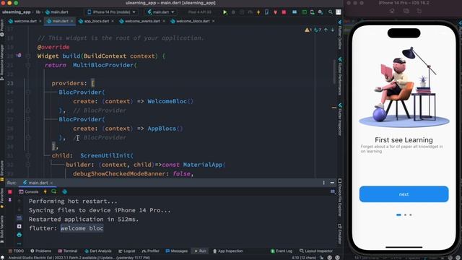The height and width of the screenshot is (260, 462).
Task: Toggle the Project tool window on left edge
Action: 2,28
